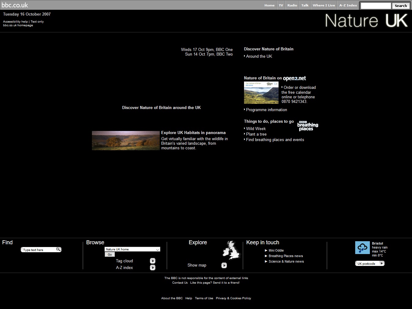Open Order or download calendar link
Viewport: 412px width, 309px height.
(x=299, y=94)
